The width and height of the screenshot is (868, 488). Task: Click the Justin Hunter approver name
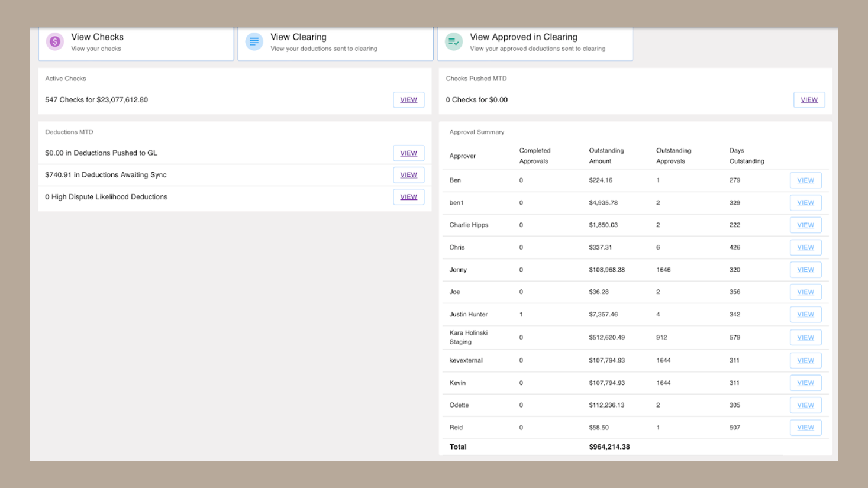coord(469,315)
